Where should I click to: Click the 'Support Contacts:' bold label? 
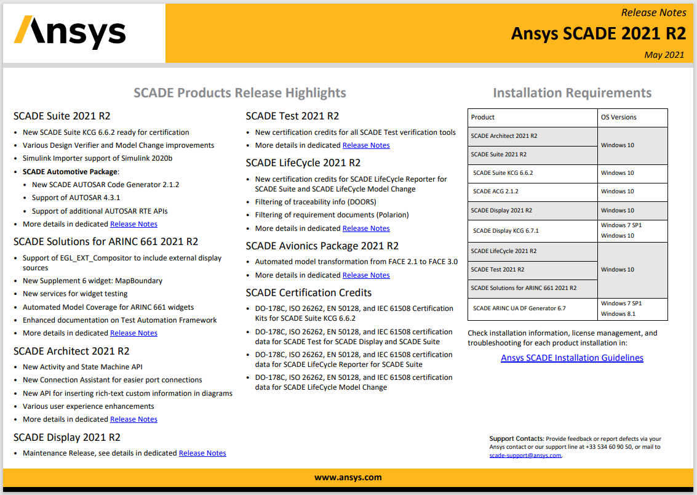517,439
